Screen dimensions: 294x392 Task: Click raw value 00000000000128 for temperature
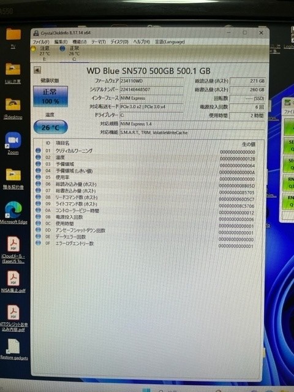coord(238,159)
